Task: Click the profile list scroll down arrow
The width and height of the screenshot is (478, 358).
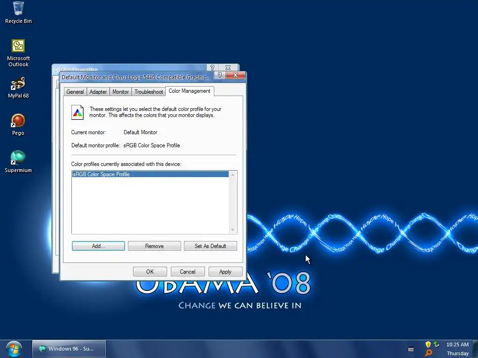Action: 232,230
